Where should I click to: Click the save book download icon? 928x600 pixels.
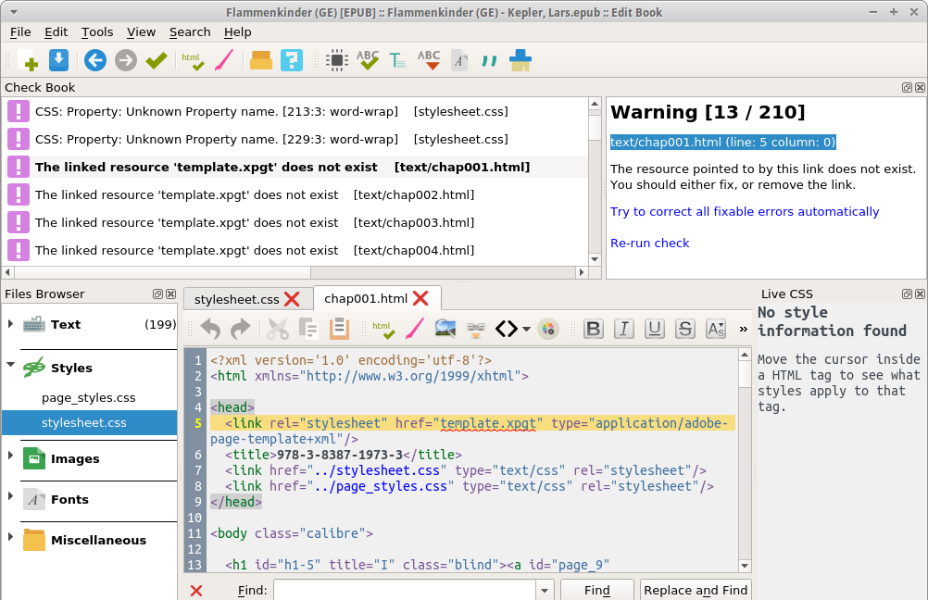(58, 61)
